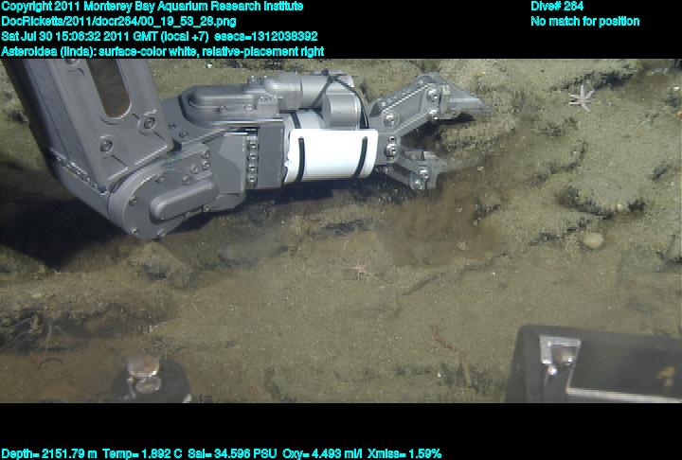Click the Dive# 264 label
This screenshot has width=682, height=460.
(x=557, y=7)
